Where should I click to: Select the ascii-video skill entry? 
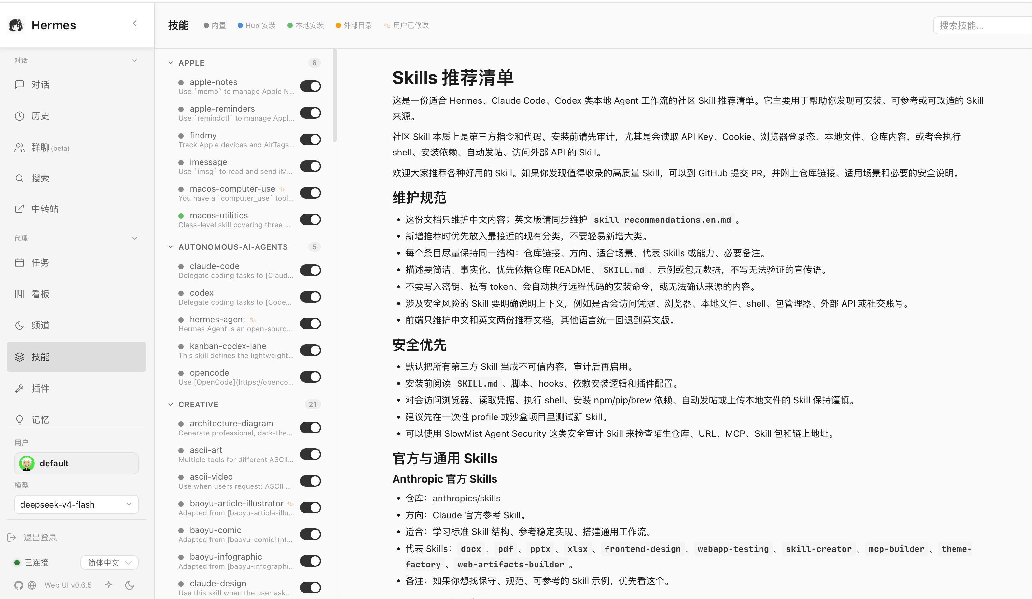pos(236,481)
